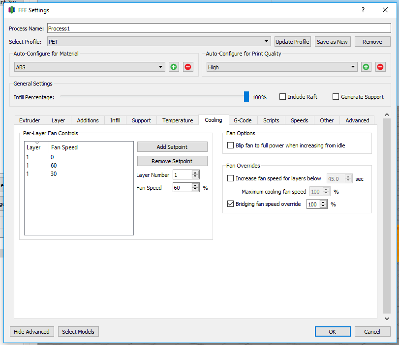The image size is (399, 345).
Task: Open the Select Profile PET dropdown
Action: click(158, 41)
